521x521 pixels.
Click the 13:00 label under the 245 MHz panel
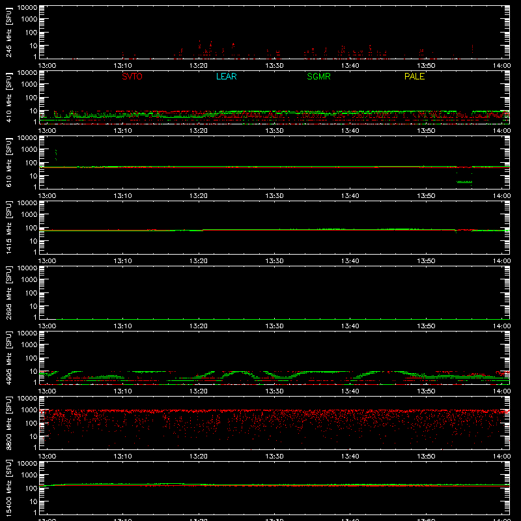point(47,66)
